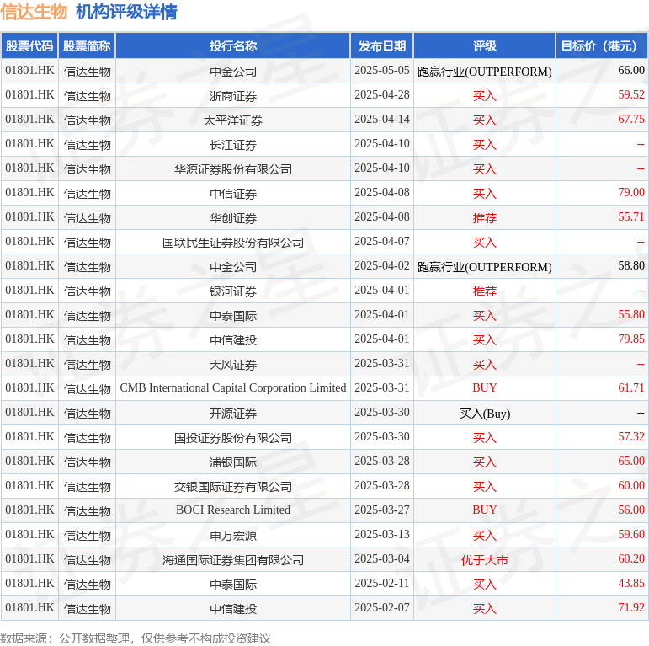Click the target price 79.00
The image size is (649, 646).
pos(631,193)
